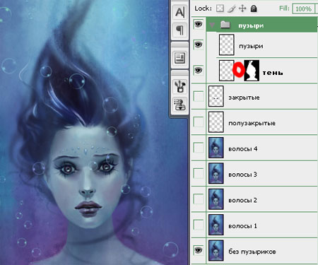Collapse the пузыри group triangle
318x265 pixels.
pyautogui.click(x=213, y=25)
